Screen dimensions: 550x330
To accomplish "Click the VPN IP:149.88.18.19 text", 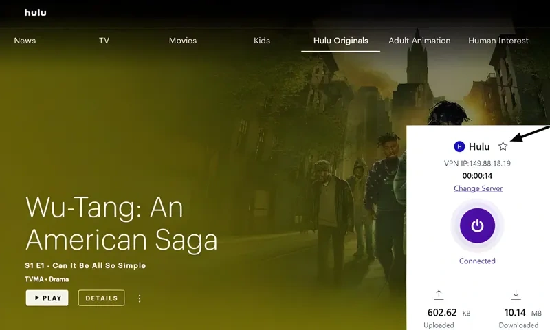I will click(x=477, y=164).
